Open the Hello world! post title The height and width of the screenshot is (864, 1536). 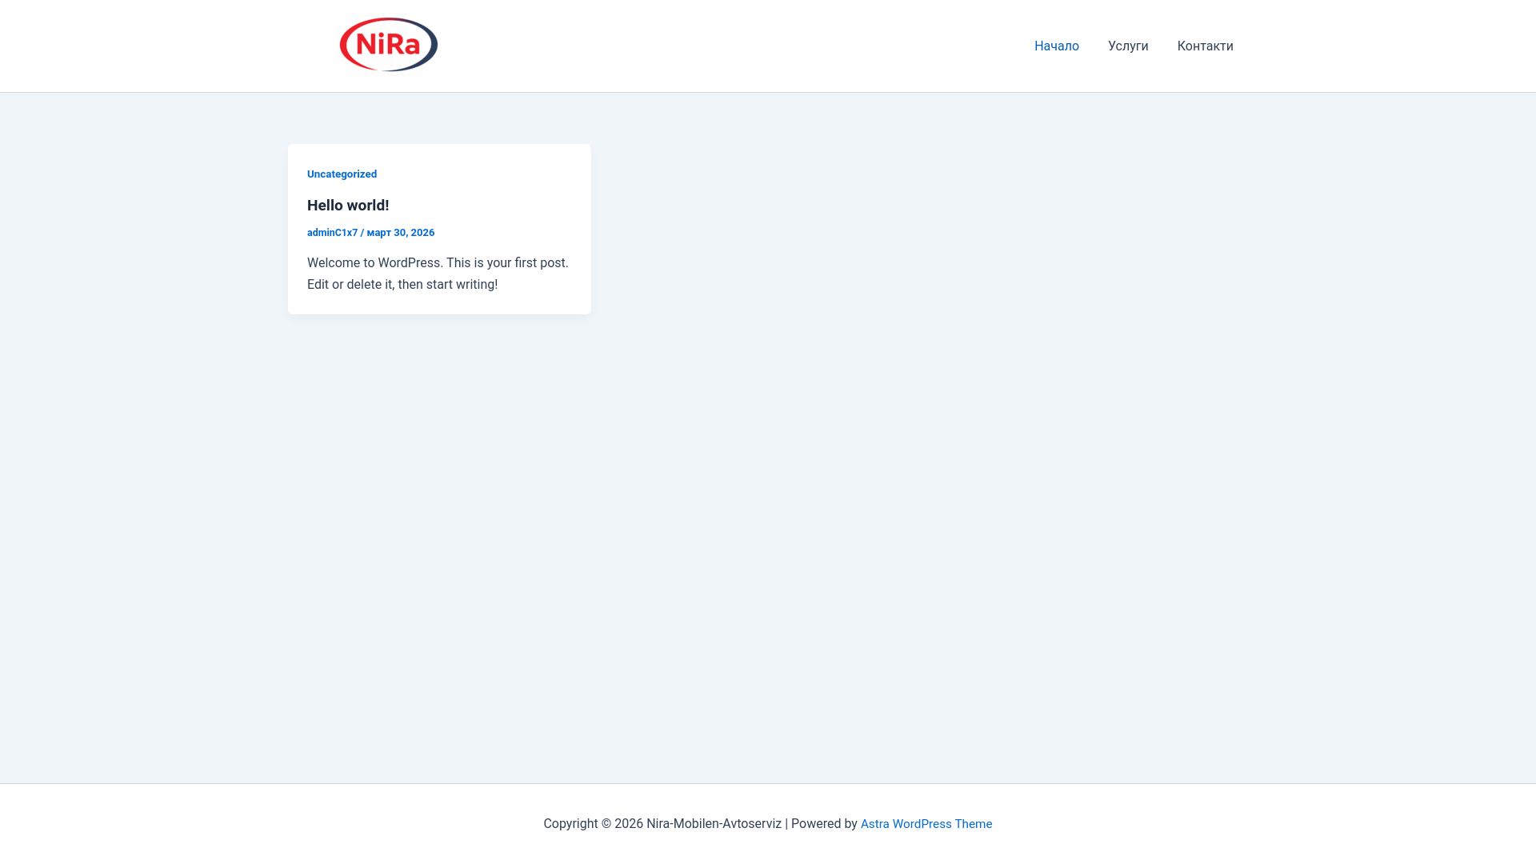[x=348, y=206]
